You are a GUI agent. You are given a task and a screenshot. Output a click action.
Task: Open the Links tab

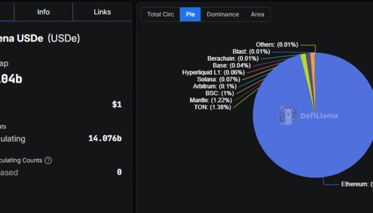coord(102,12)
